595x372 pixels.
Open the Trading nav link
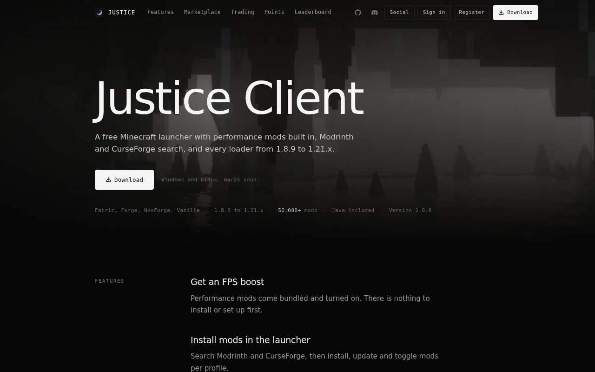[243, 12]
